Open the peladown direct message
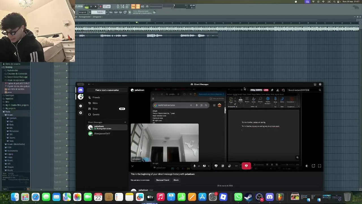This screenshot has height=204, width=362. (107, 127)
